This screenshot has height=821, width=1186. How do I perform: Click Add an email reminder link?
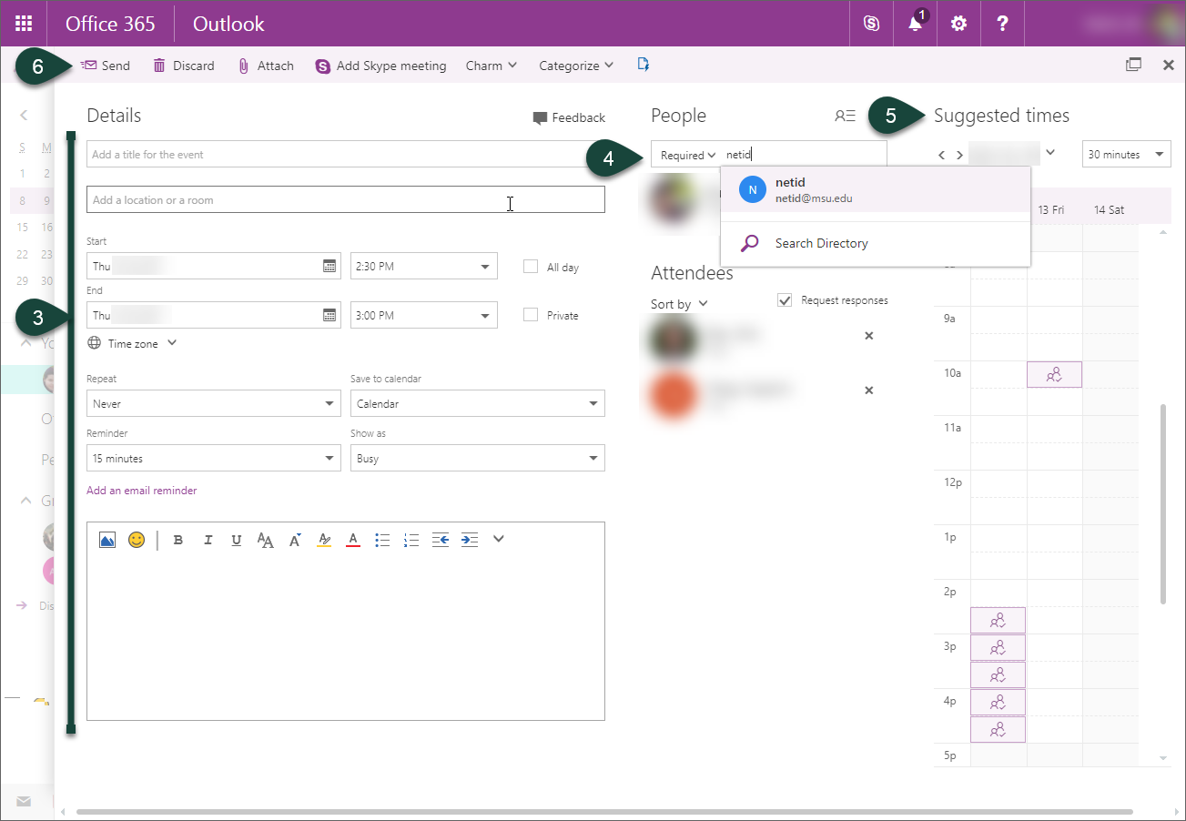click(x=141, y=491)
